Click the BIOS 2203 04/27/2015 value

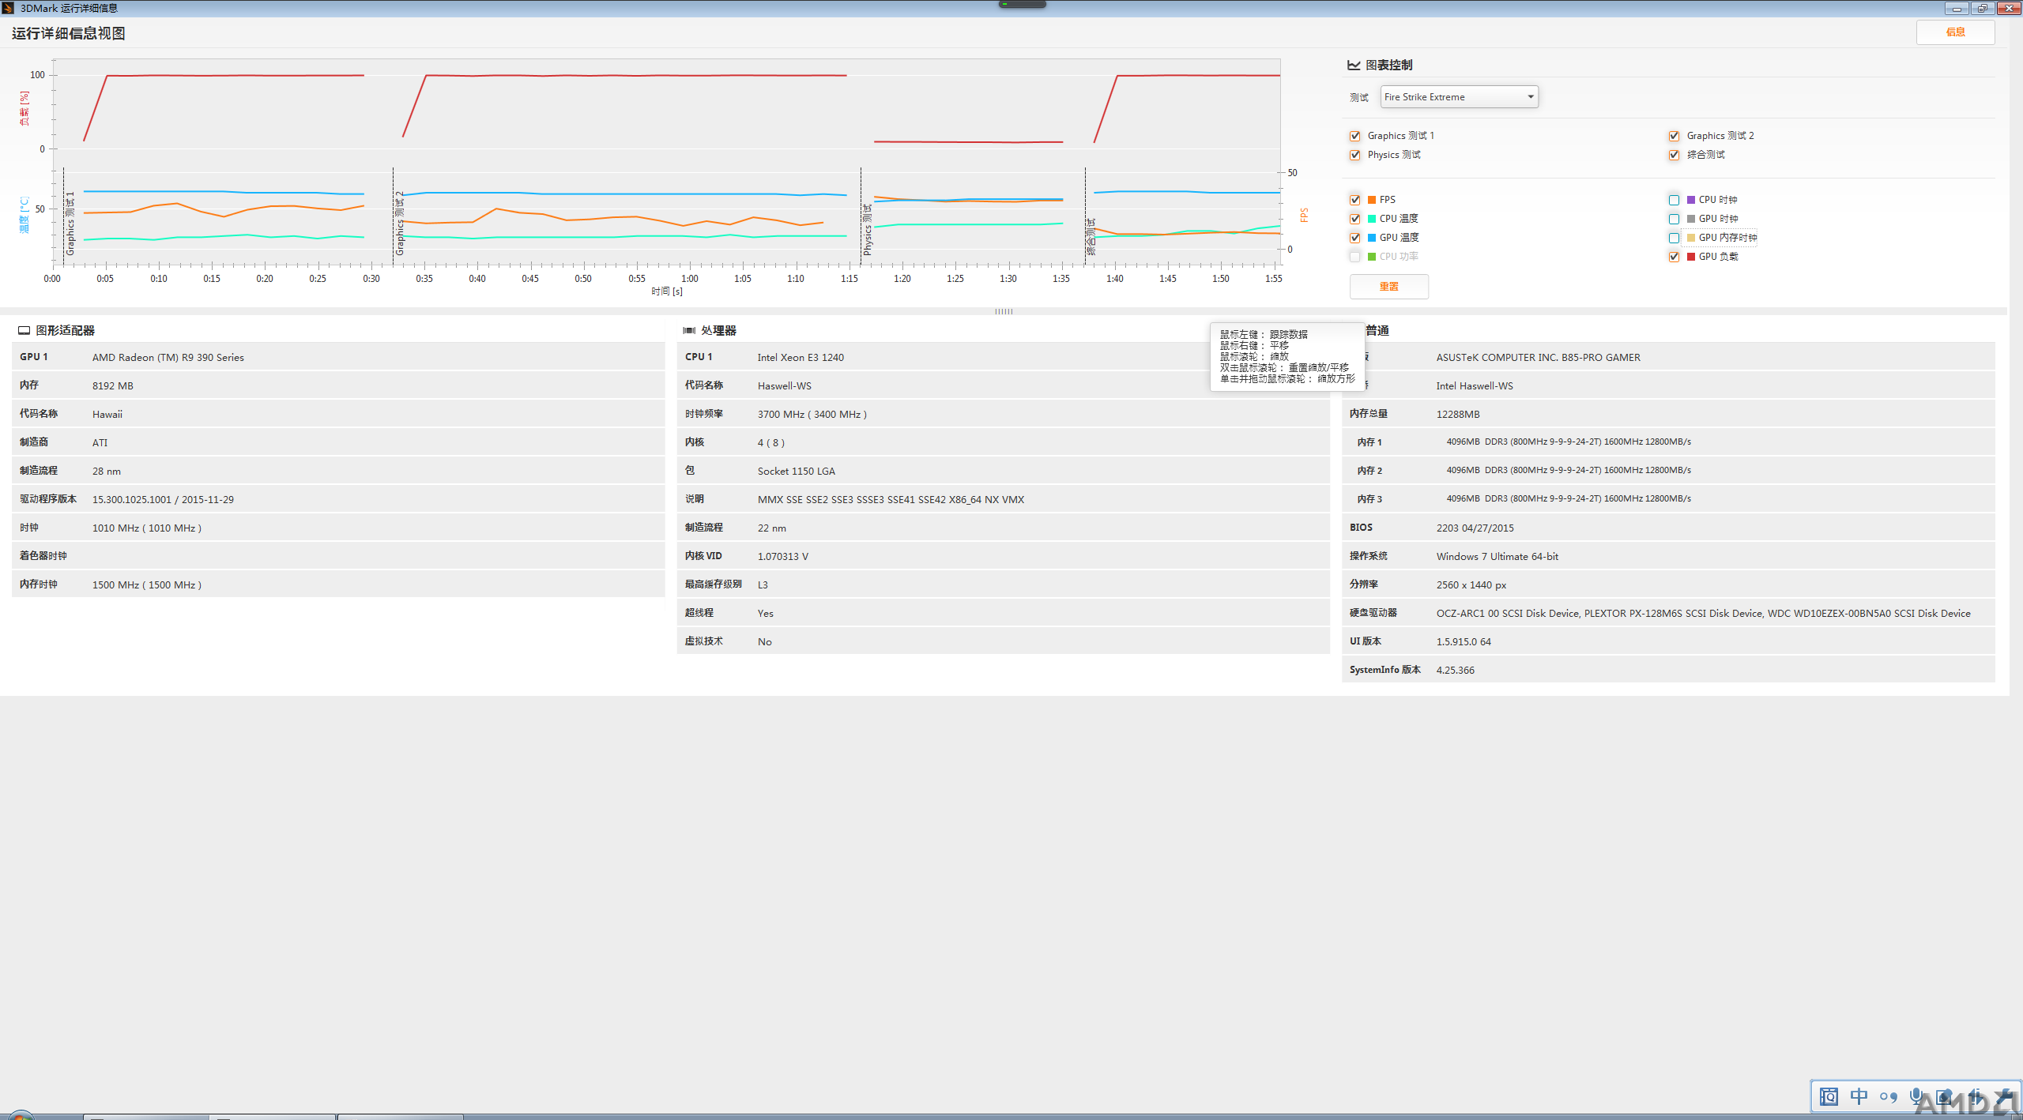[x=1475, y=528]
